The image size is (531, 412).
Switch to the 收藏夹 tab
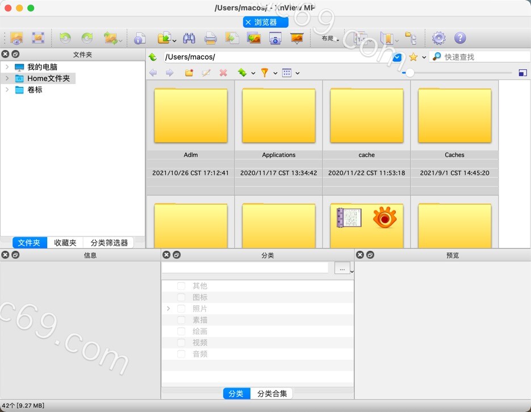tap(65, 242)
